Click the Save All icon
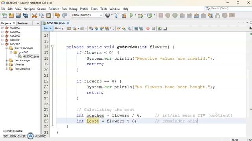The image size is (252, 141). coord(25,15)
